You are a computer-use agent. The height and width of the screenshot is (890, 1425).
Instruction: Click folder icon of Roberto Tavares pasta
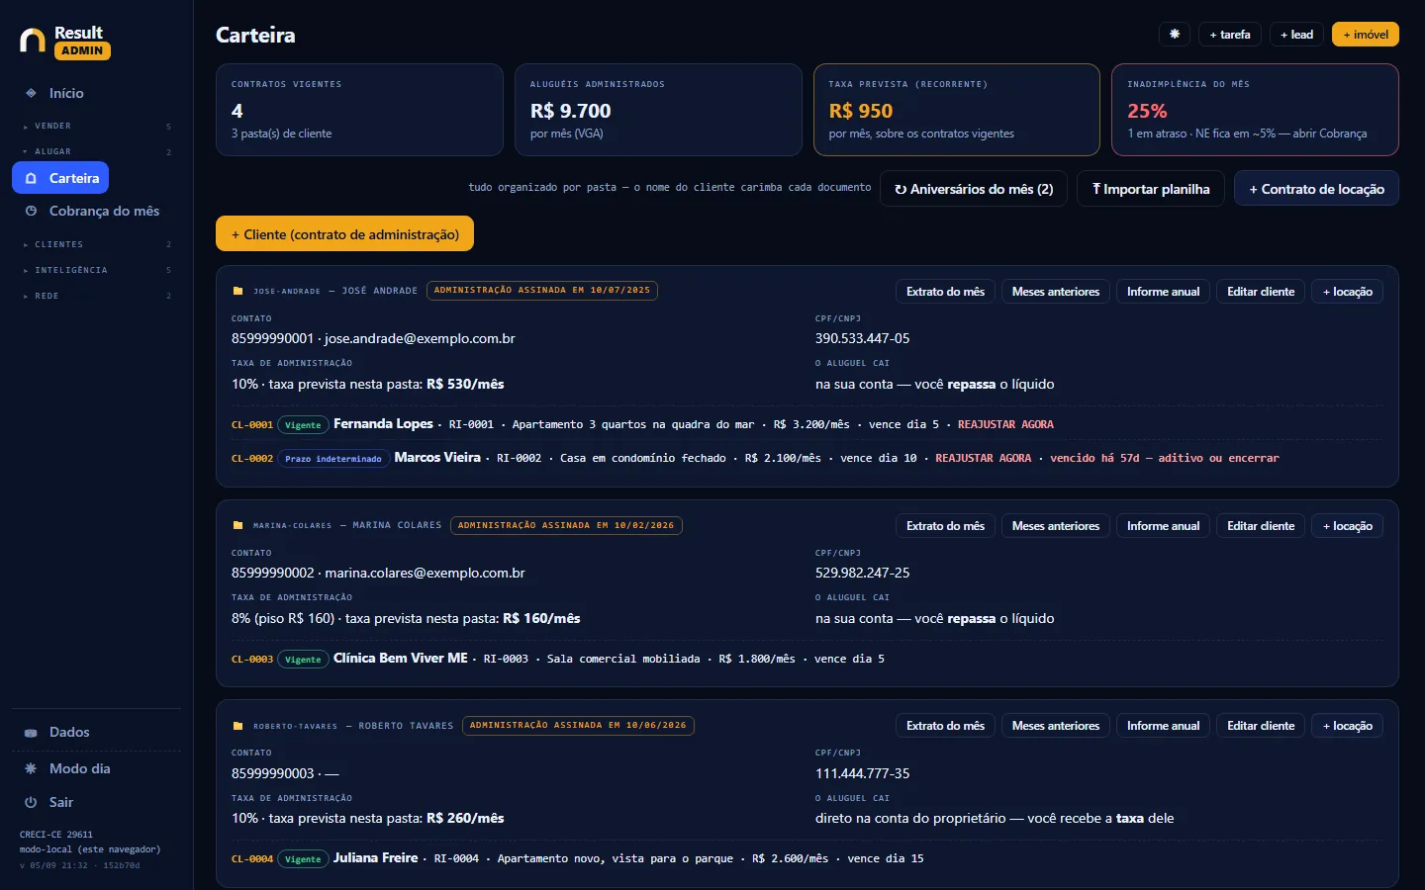[237, 726]
